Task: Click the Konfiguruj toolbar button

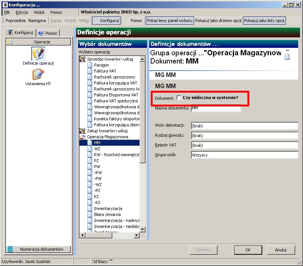Action: 107,21
